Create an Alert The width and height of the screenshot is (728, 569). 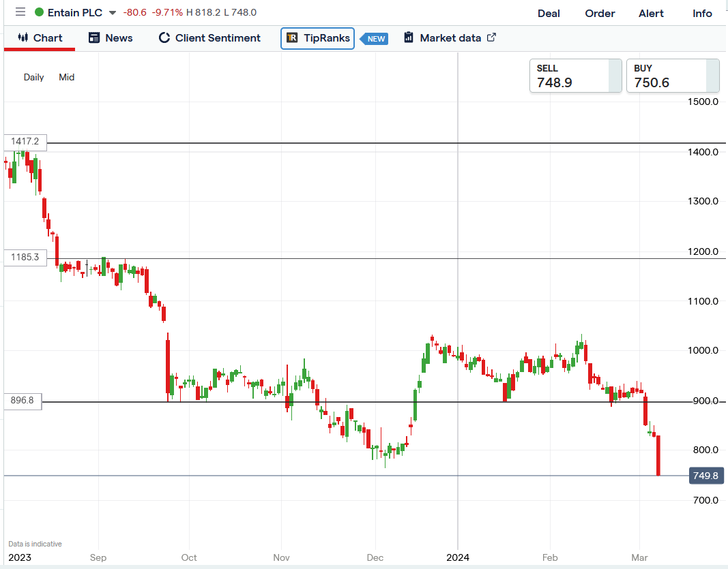[x=651, y=14]
